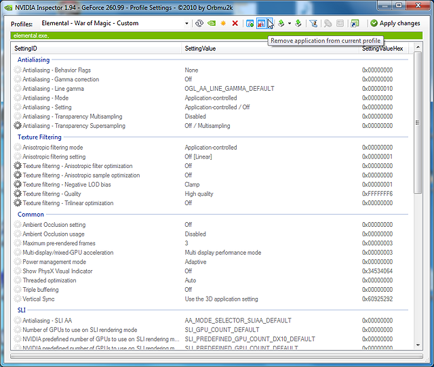Click faded gear beside Anisotropic filtering mode
The width and height of the screenshot is (434, 367).
coord(18,148)
